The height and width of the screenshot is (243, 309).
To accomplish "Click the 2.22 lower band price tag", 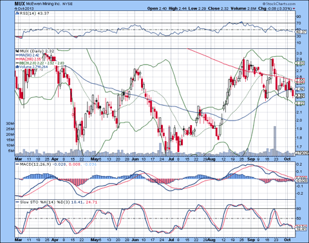I will (x=300, y=103).
